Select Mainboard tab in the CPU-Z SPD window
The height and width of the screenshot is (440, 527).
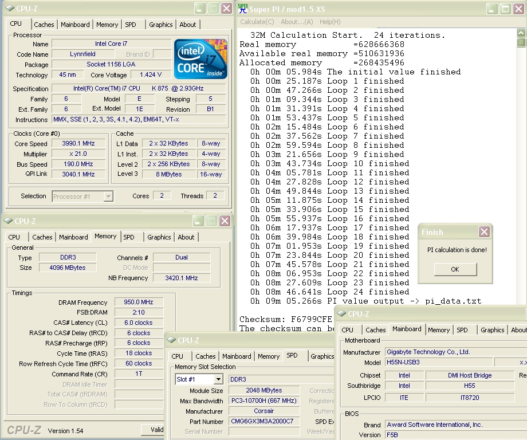[x=237, y=356]
